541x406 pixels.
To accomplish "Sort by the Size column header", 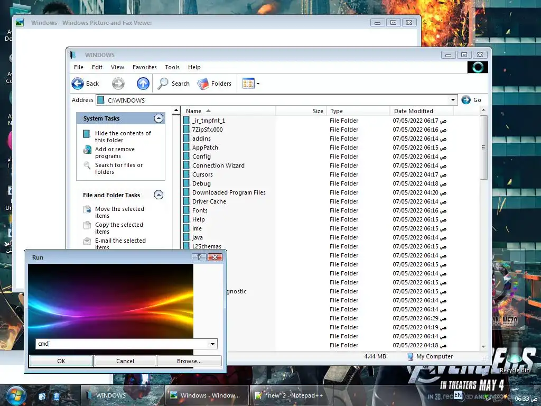I will pyautogui.click(x=301, y=111).
